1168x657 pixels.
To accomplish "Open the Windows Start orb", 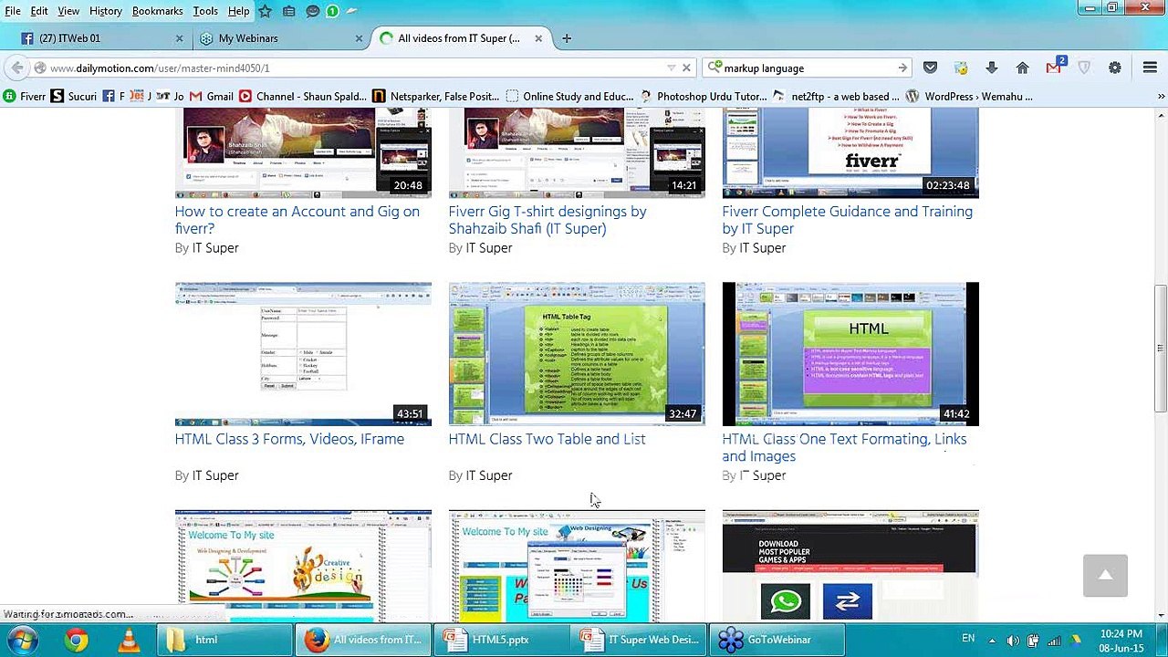I will (x=22, y=640).
